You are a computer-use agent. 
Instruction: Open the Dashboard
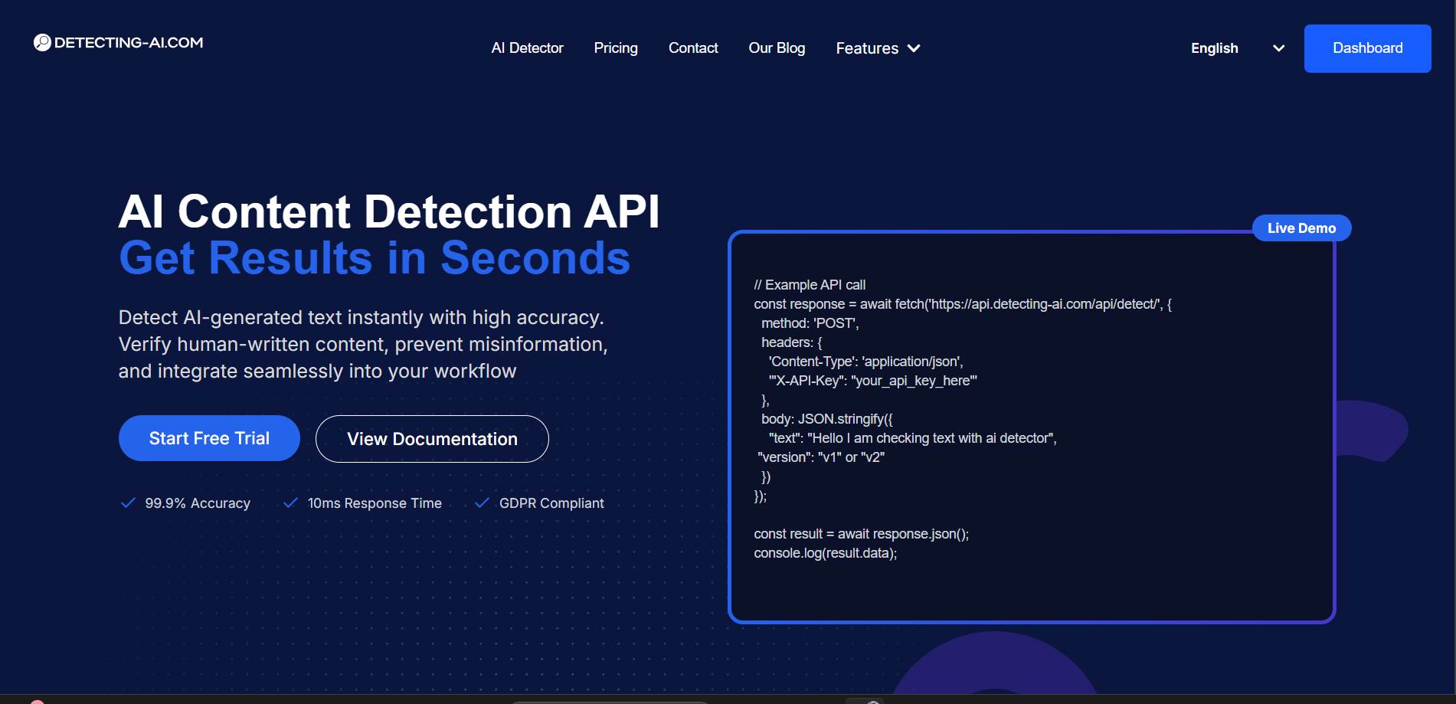[1366, 47]
